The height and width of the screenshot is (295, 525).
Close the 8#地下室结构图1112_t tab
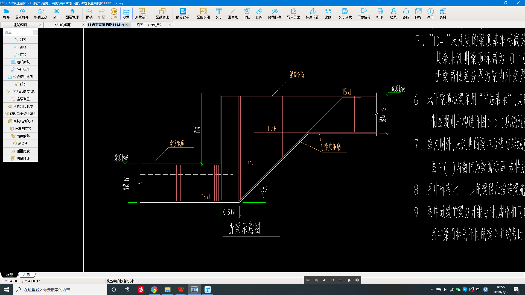(x=127, y=25)
